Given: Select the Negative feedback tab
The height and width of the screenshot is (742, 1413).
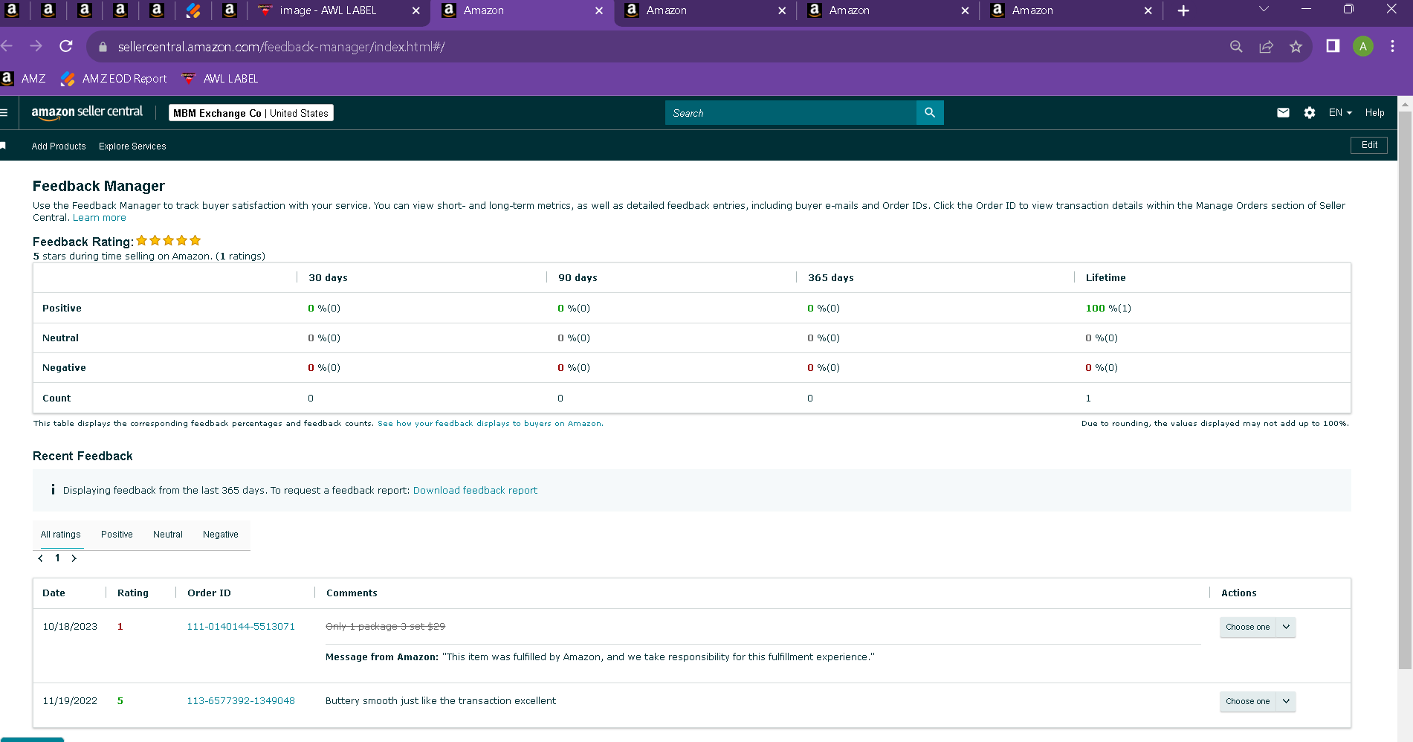Looking at the screenshot, I should [x=221, y=535].
